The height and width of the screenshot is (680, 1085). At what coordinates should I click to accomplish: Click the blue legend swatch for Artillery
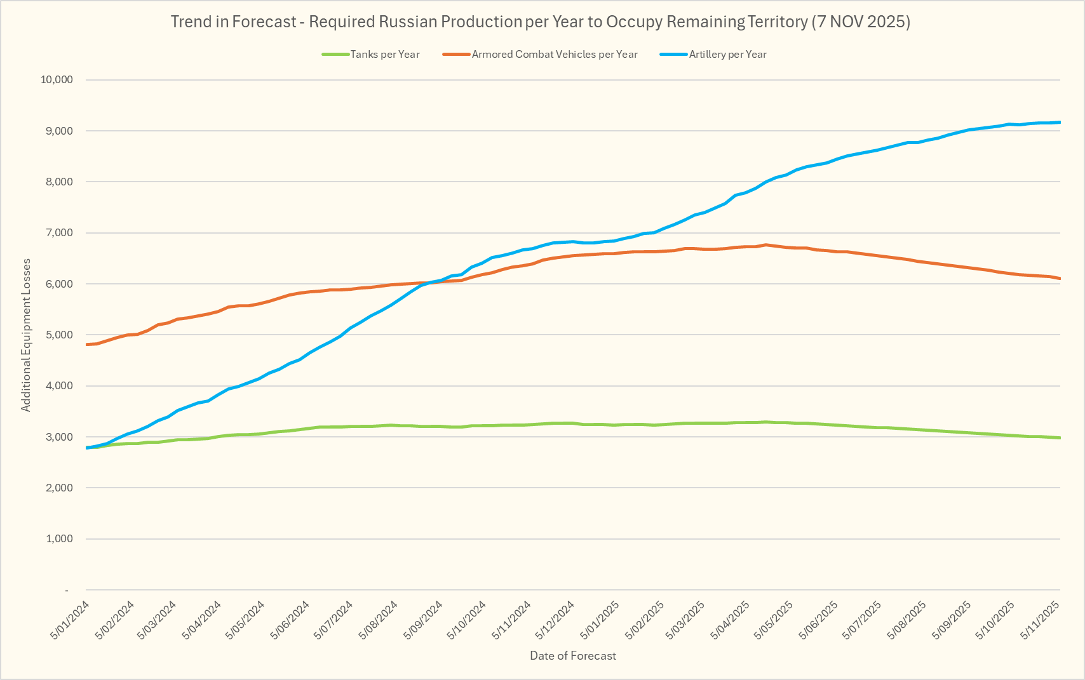tap(674, 55)
